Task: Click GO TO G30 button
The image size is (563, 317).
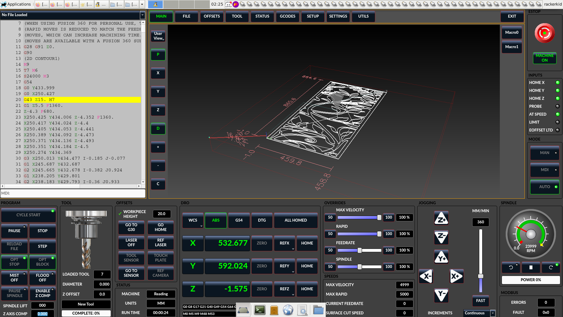Action: [x=131, y=227]
